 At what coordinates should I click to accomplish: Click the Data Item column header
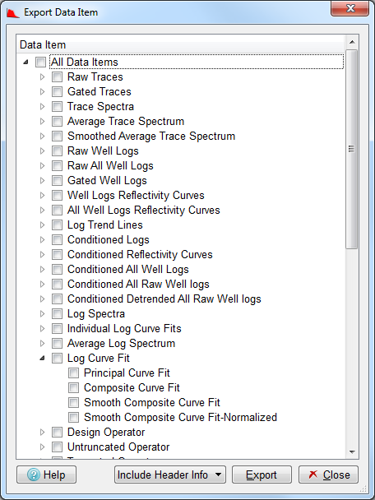click(180, 44)
